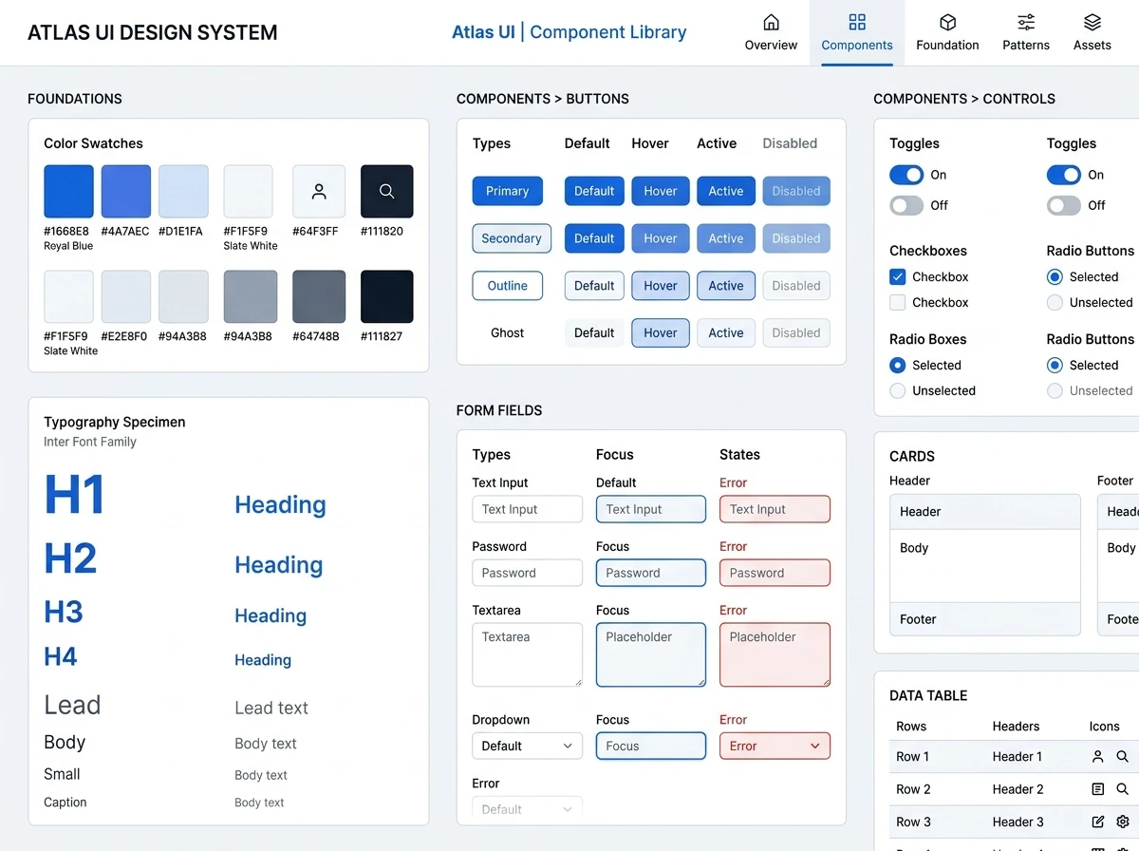Click the user icon in data table Row 1
This screenshot has height=851, width=1139.
[1097, 757]
